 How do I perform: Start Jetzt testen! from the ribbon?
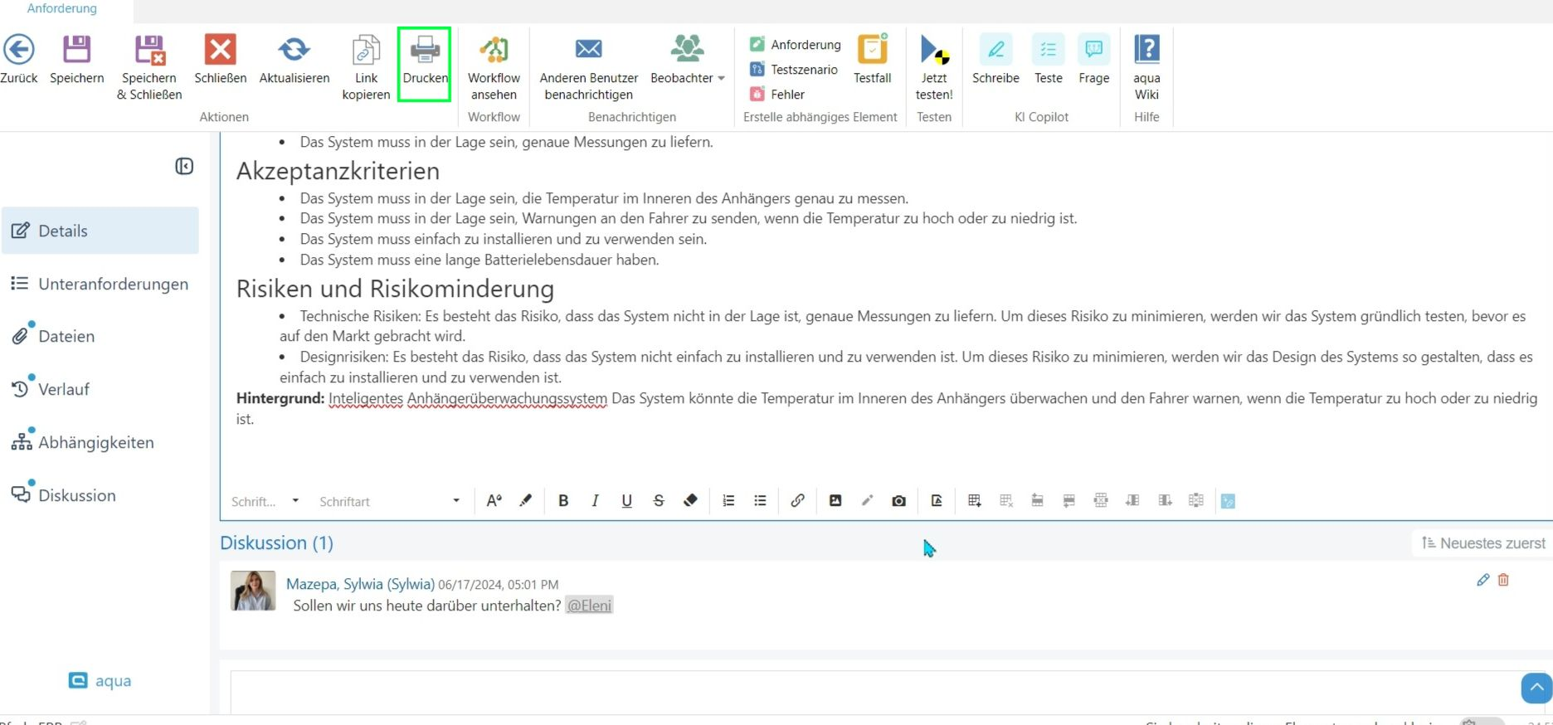tap(934, 50)
